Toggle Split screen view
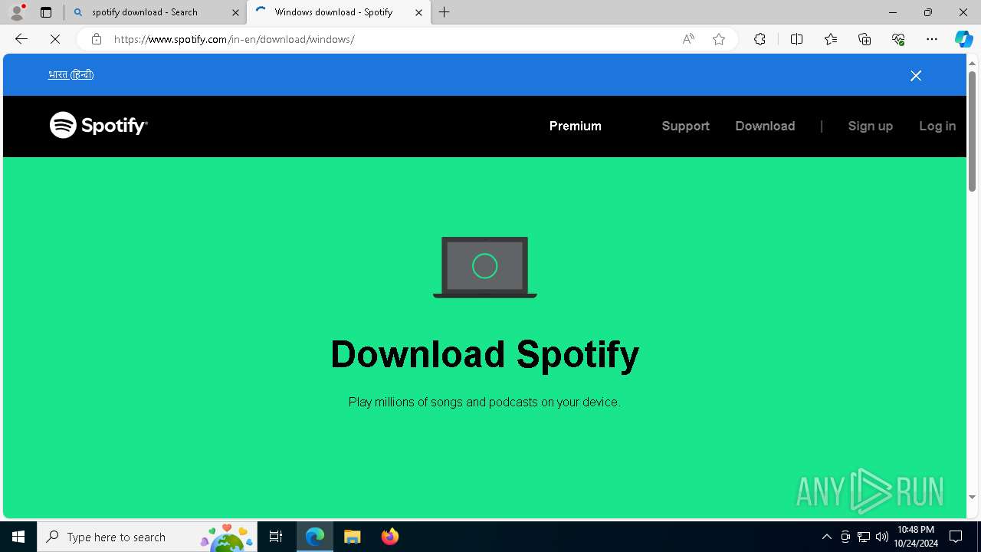Image resolution: width=981 pixels, height=552 pixels. click(x=796, y=39)
